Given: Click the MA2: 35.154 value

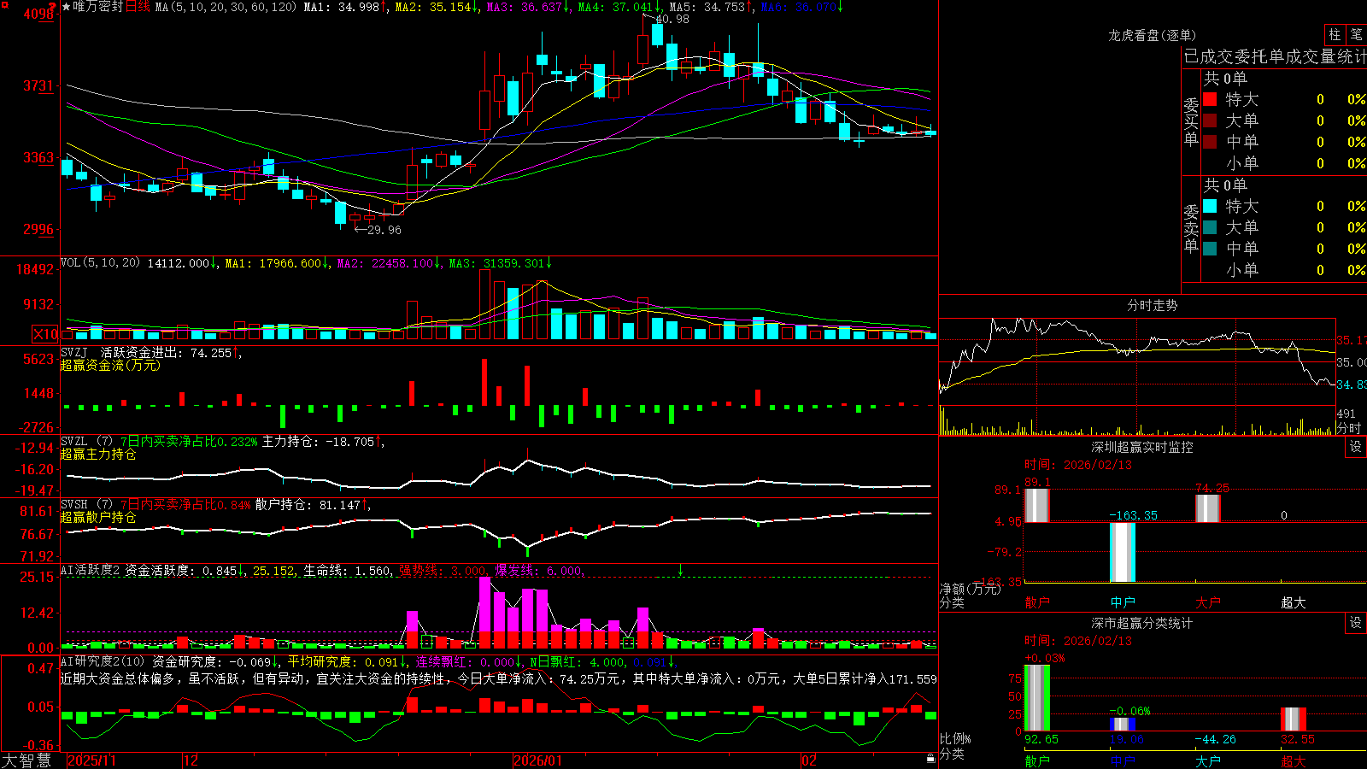Looking at the screenshot, I should point(433,7).
